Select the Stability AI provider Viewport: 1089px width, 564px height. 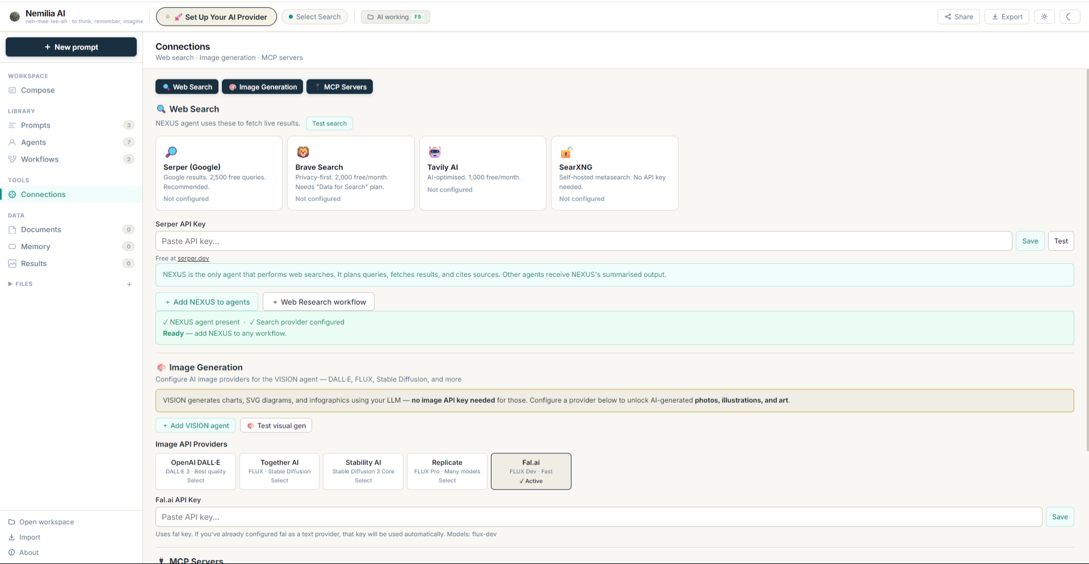coord(363,471)
